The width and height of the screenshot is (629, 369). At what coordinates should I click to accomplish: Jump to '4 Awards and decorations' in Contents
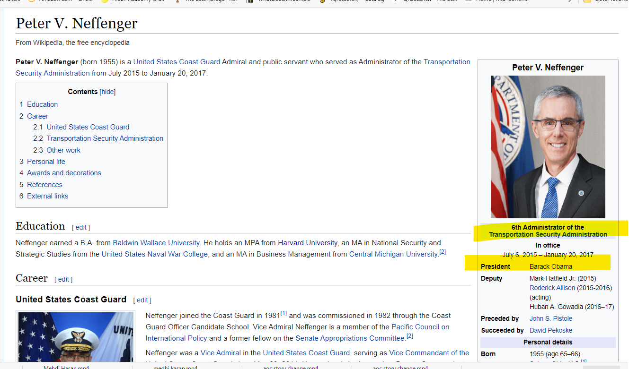tap(60, 173)
